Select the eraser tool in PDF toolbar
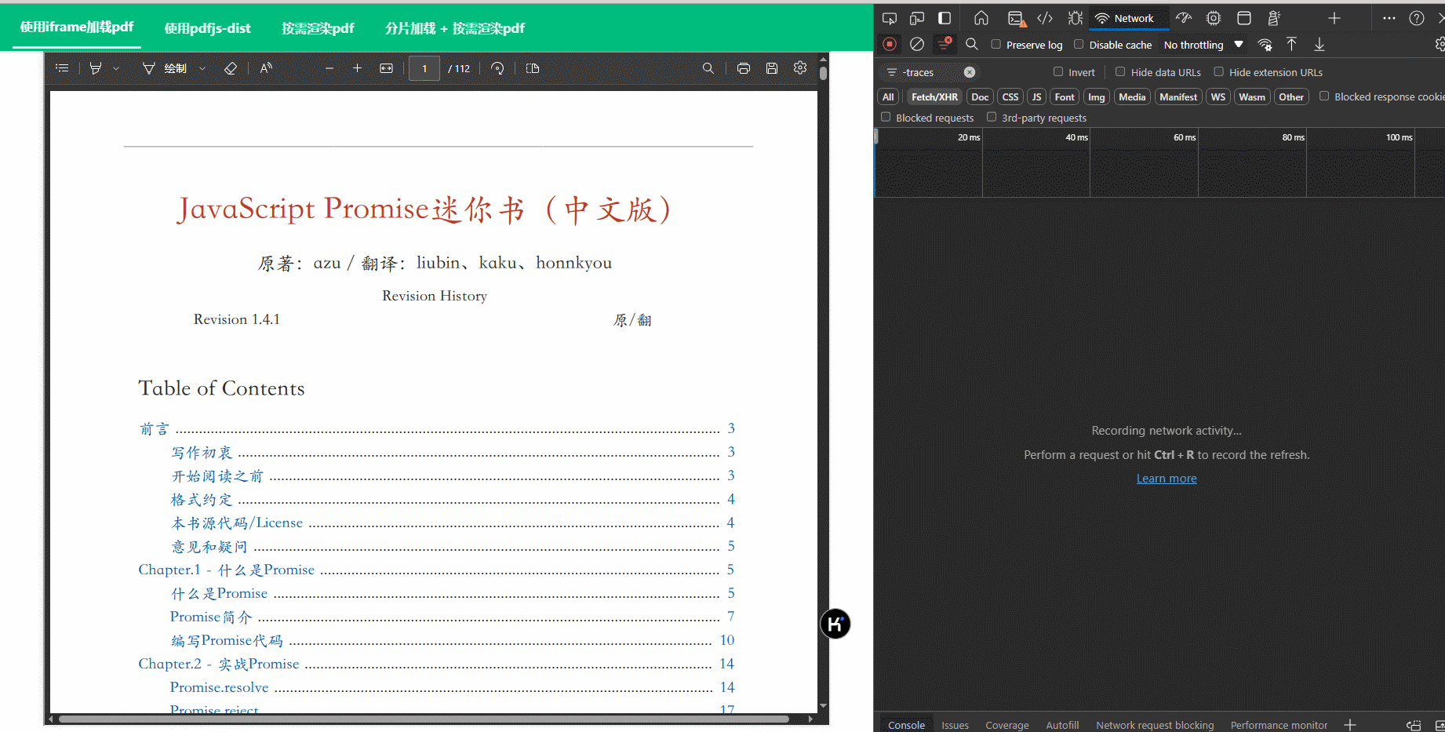This screenshot has height=732, width=1445. tap(231, 68)
